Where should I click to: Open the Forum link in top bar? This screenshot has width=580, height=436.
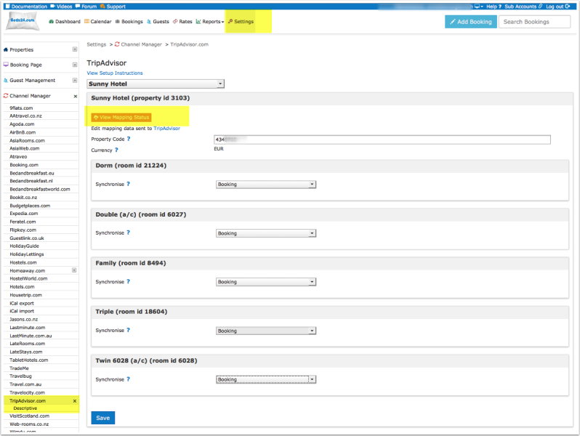(x=86, y=7)
